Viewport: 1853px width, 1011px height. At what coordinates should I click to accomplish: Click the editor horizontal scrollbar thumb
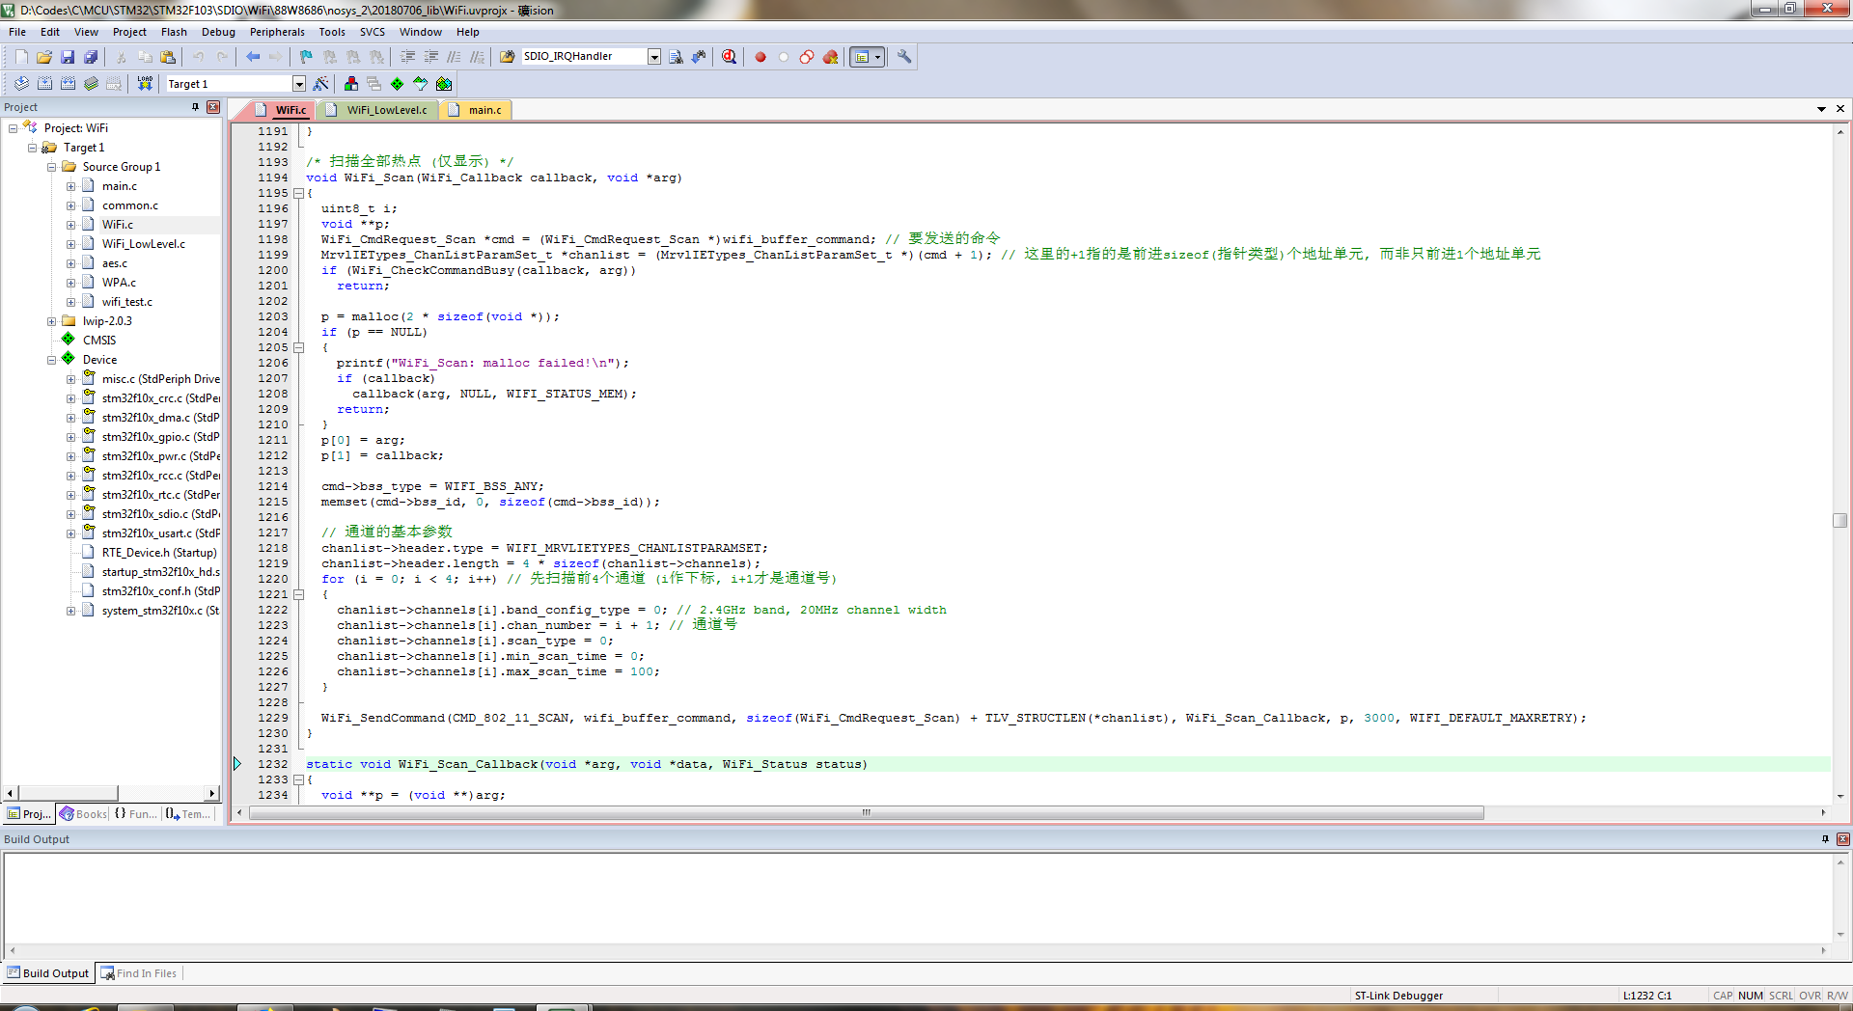(x=866, y=813)
